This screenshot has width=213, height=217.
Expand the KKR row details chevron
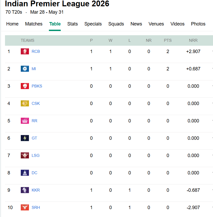(212, 190)
